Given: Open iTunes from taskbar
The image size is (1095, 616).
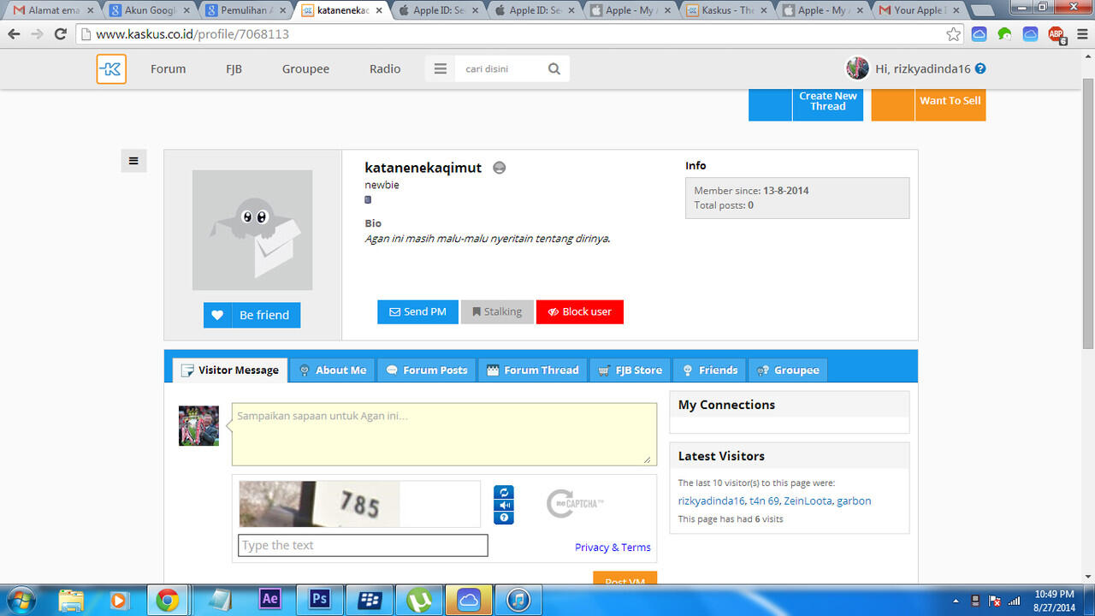Looking at the screenshot, I should [x=518, y=600].
